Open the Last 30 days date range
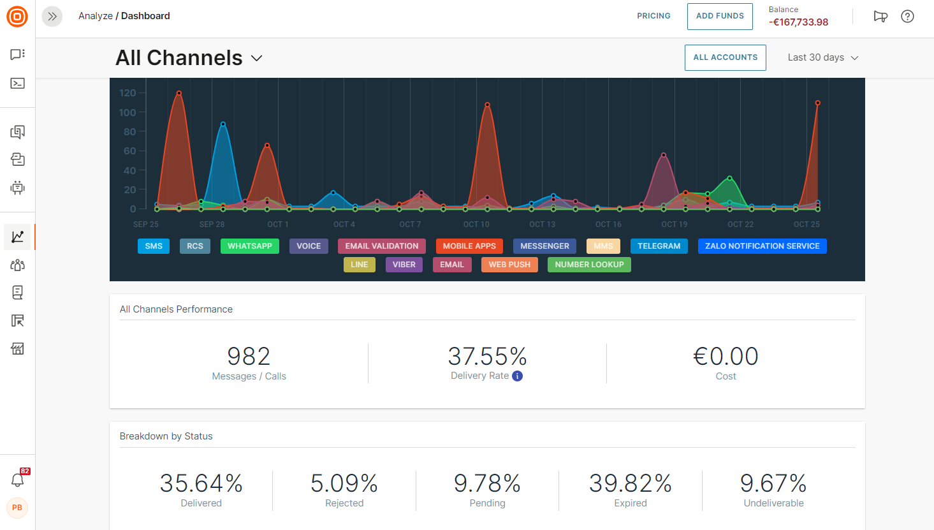934x530 pixels. pos(822,57)
